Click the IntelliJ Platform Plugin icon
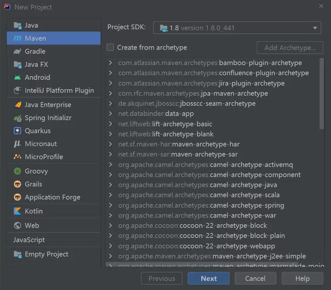The image size is (331, 290). tap(18, 90)
